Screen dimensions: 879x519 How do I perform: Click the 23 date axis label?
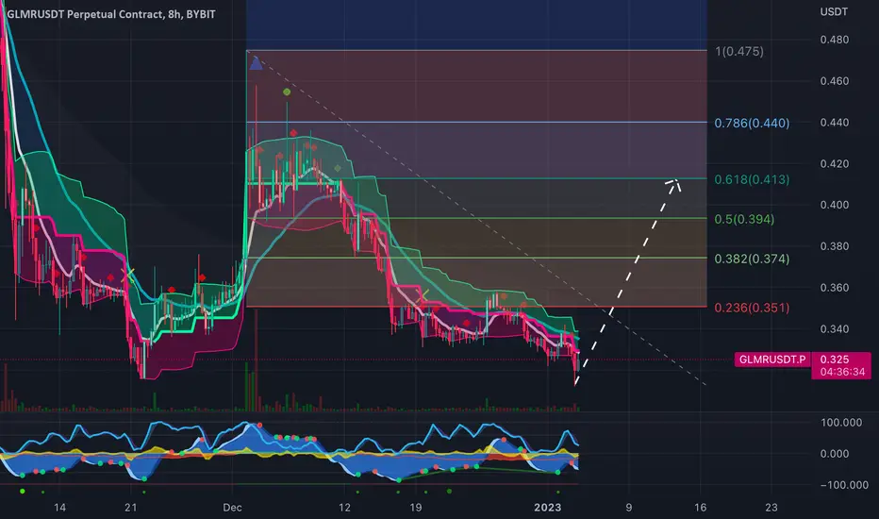coord(771,508)
